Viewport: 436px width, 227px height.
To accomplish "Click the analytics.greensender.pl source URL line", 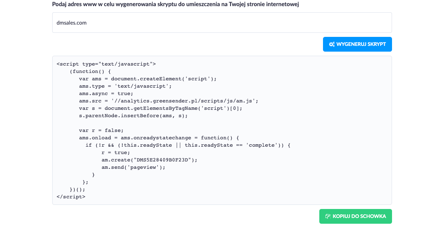I will 168,101.
